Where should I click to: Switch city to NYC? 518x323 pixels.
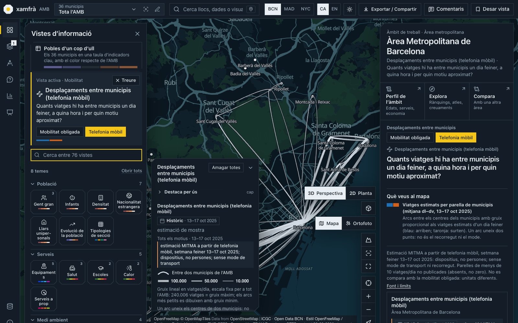click(x=306, y=9)
